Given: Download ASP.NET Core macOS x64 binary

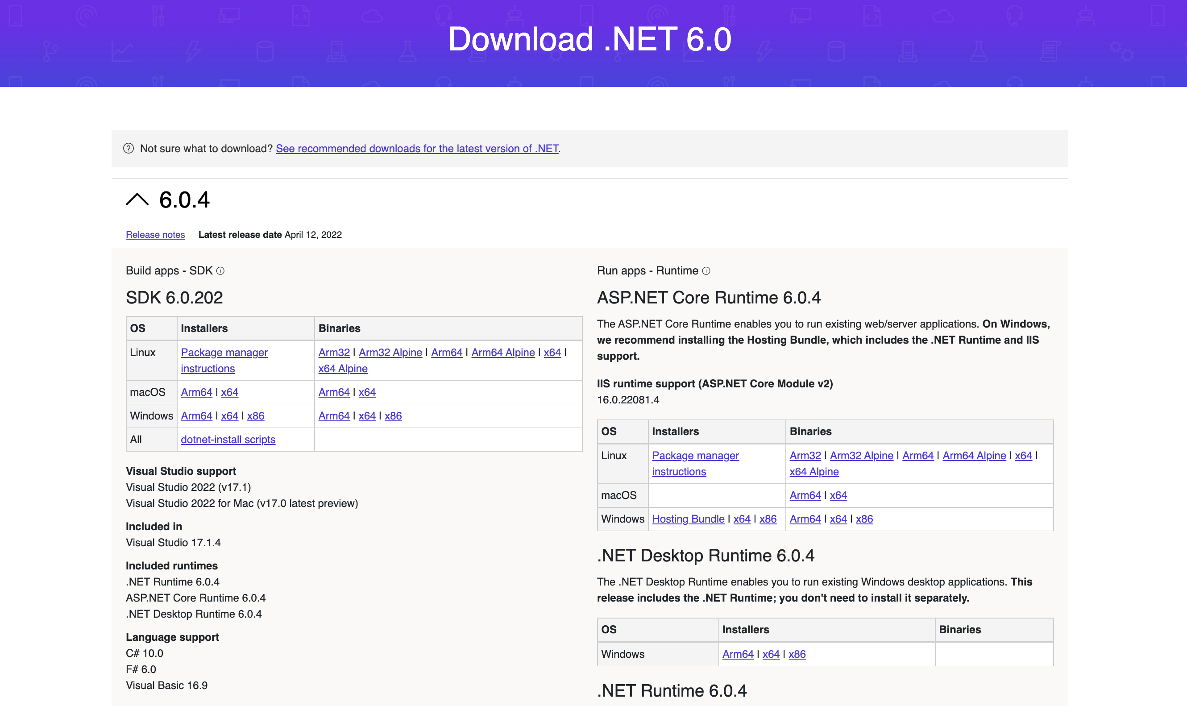Looking at the screenshot, I should 838,495.
